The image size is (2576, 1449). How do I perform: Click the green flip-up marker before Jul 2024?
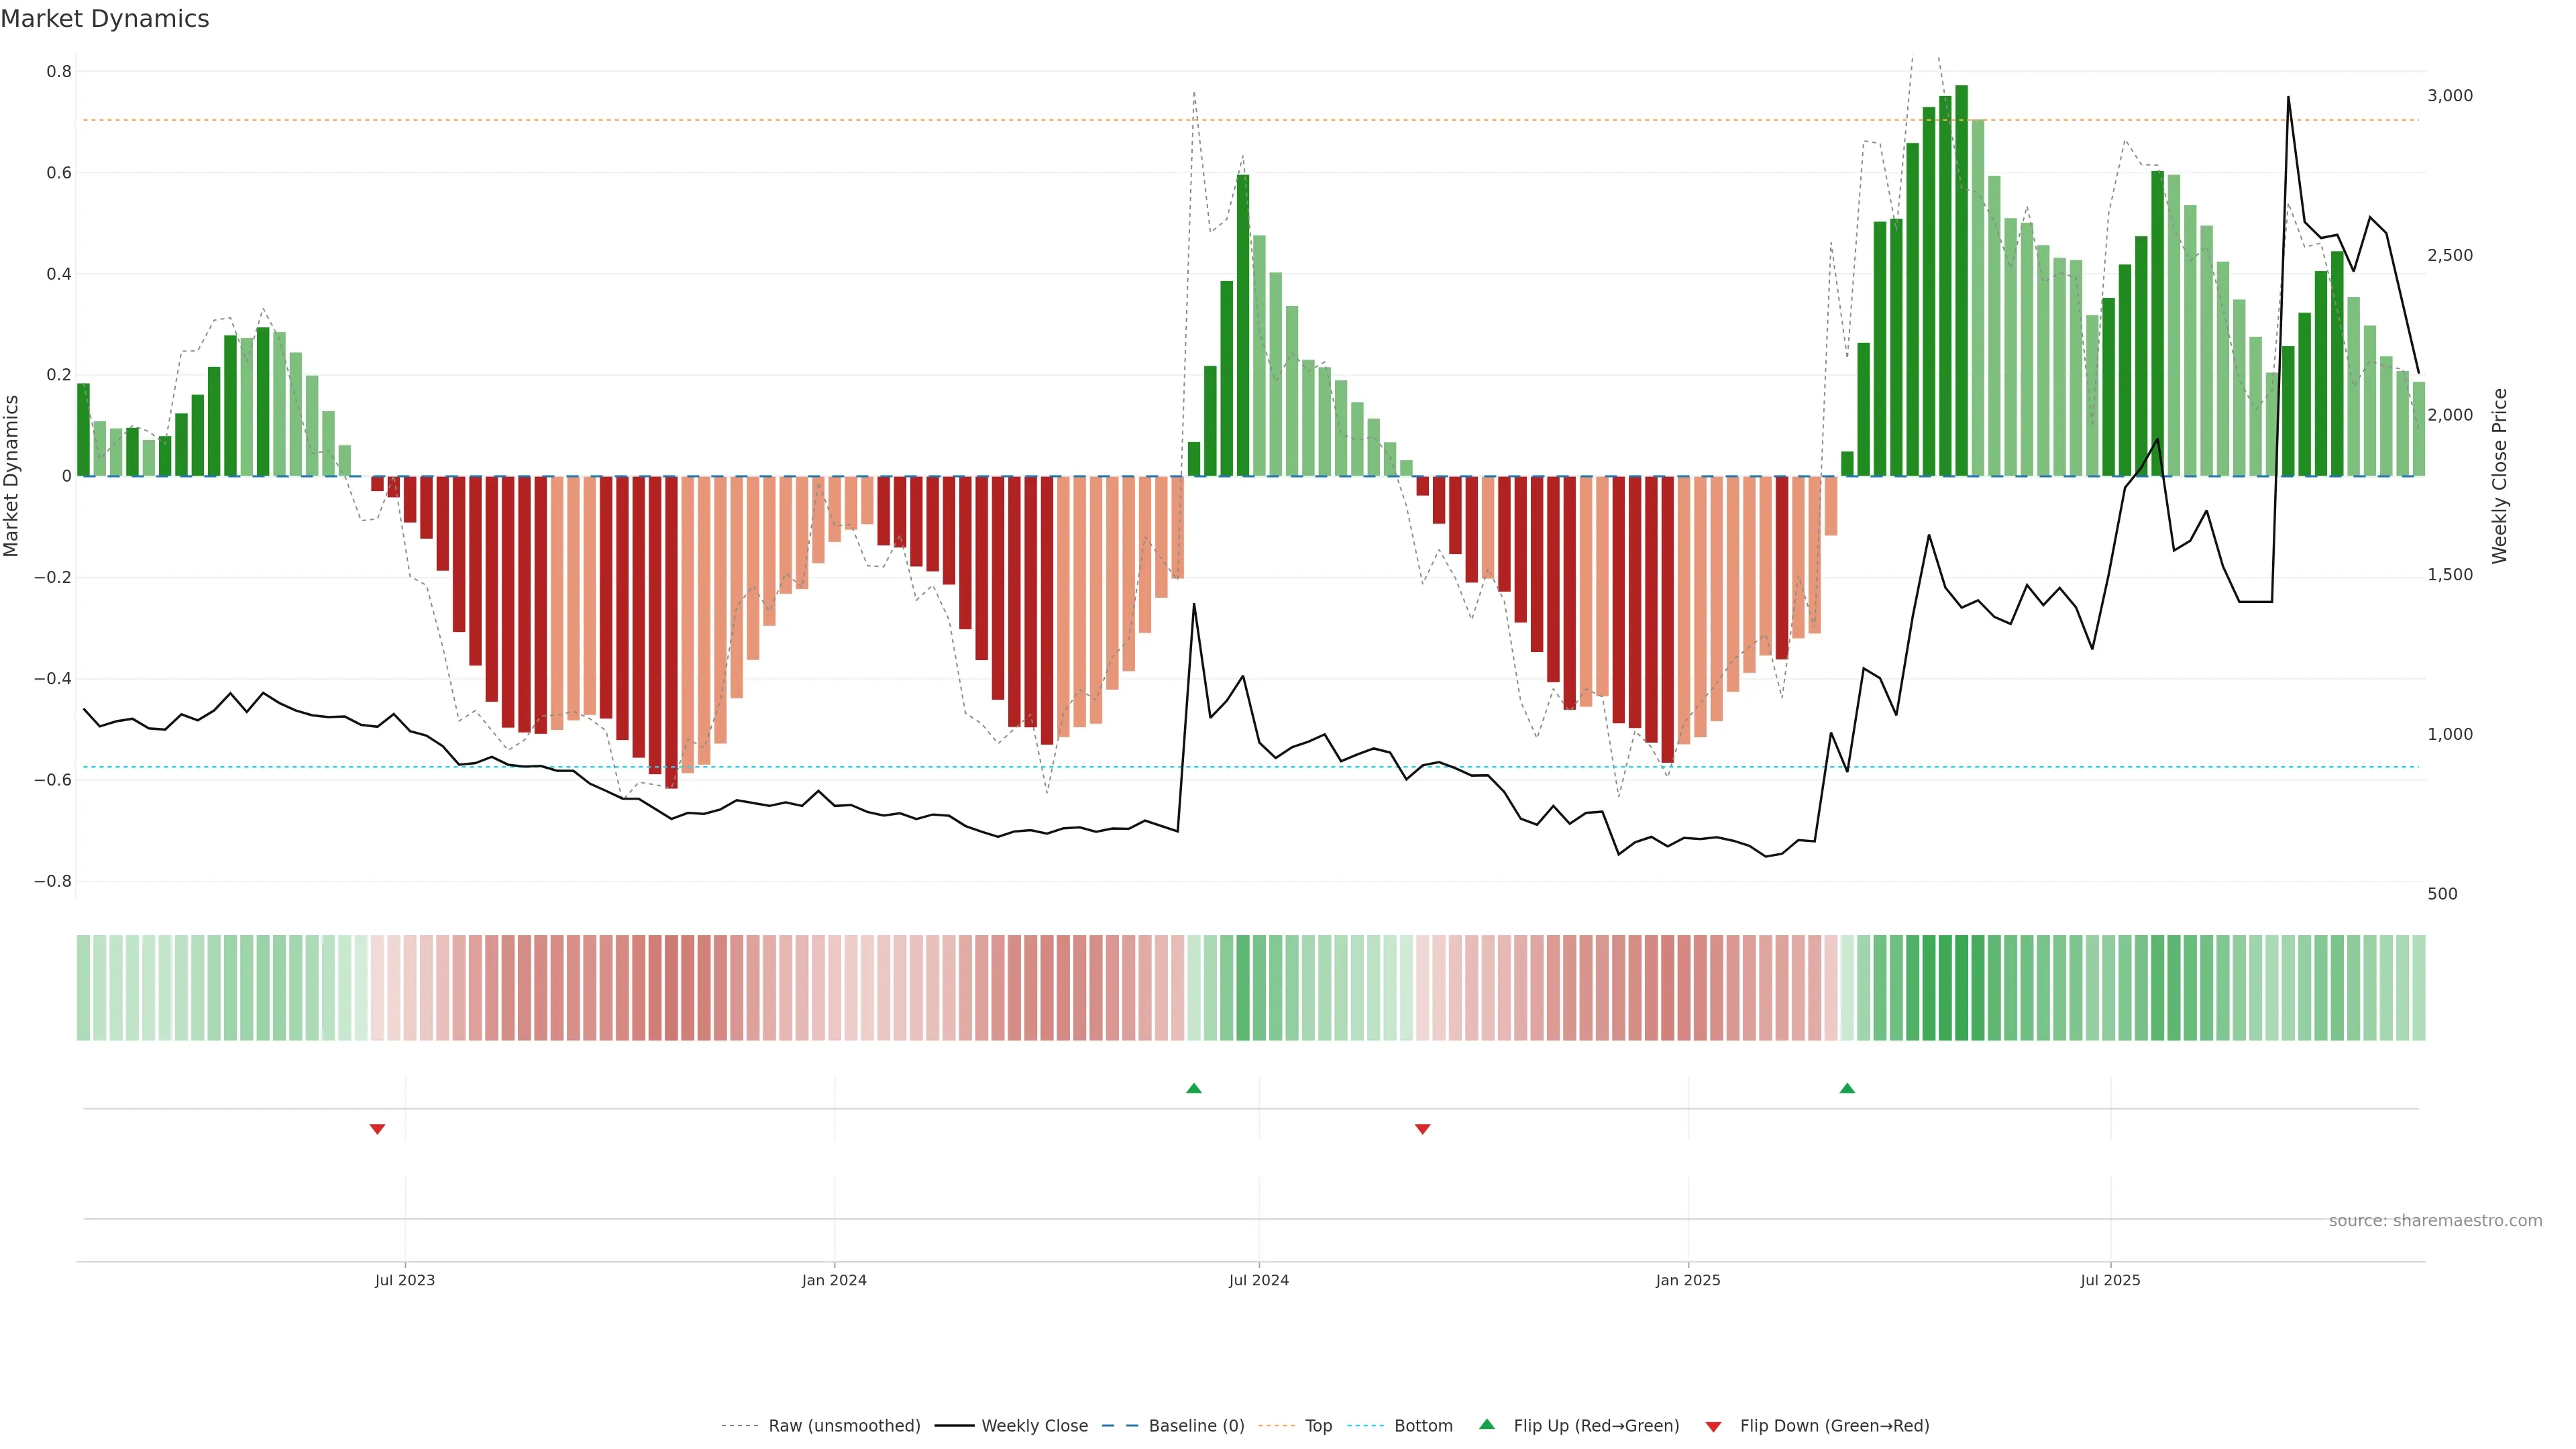click(x=1193, y=1088)
